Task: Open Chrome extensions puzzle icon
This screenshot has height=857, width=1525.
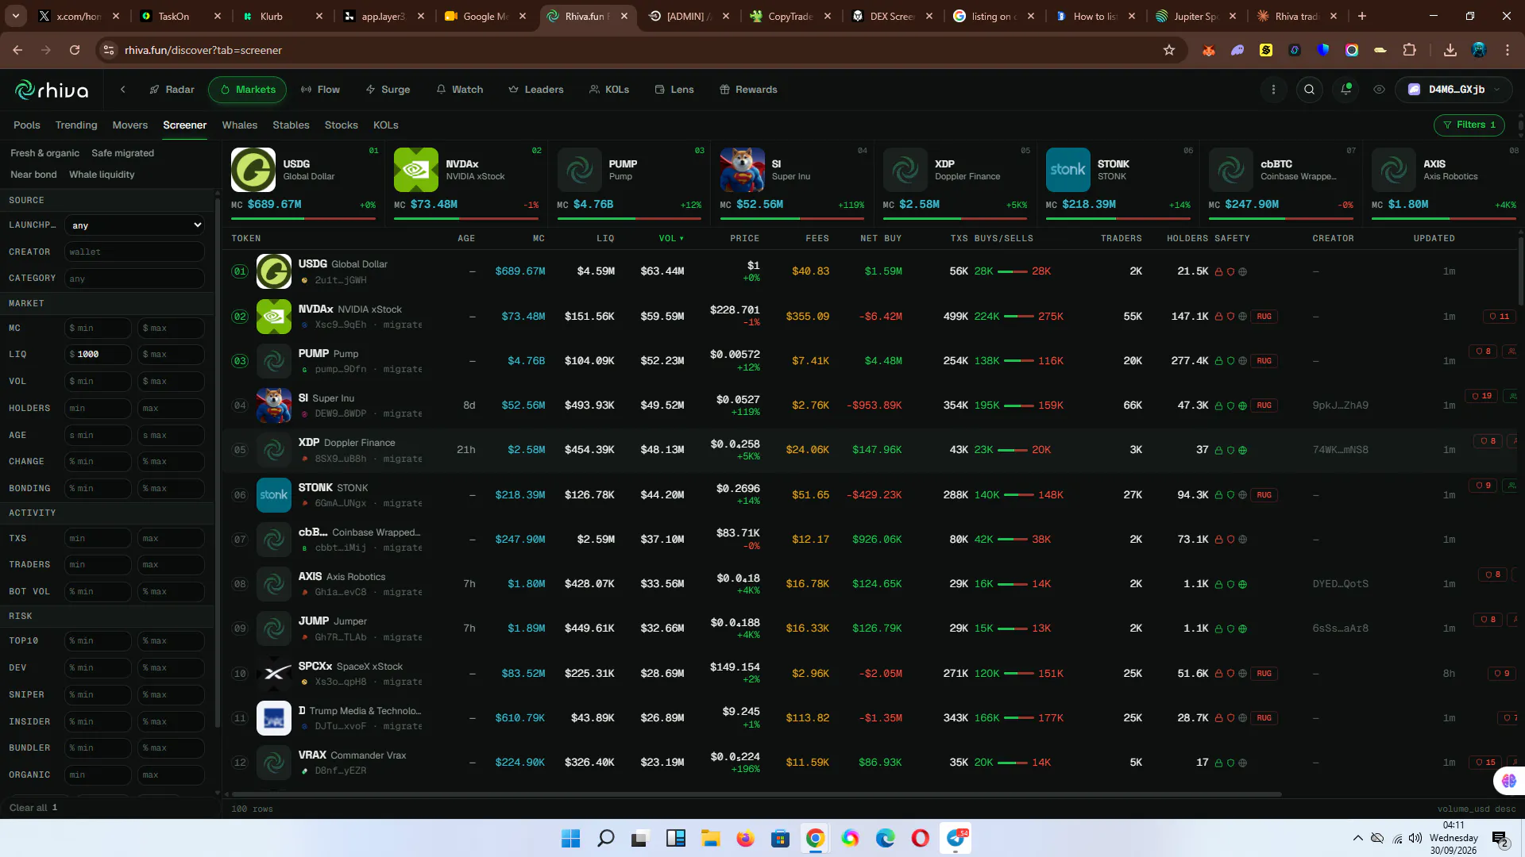Action: pyautogui.click(x=1410, y=50)
